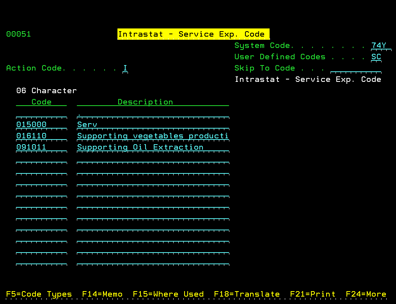The width and height of the screenshot is (396, 304).
Task: Click the User Defined Codes label
Action: coord(280,57)
